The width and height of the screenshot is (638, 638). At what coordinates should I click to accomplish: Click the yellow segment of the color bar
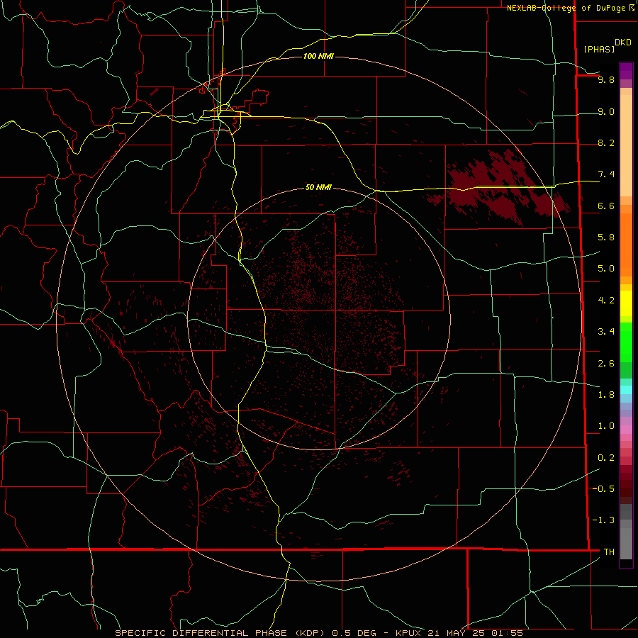[x=626, y=303]
